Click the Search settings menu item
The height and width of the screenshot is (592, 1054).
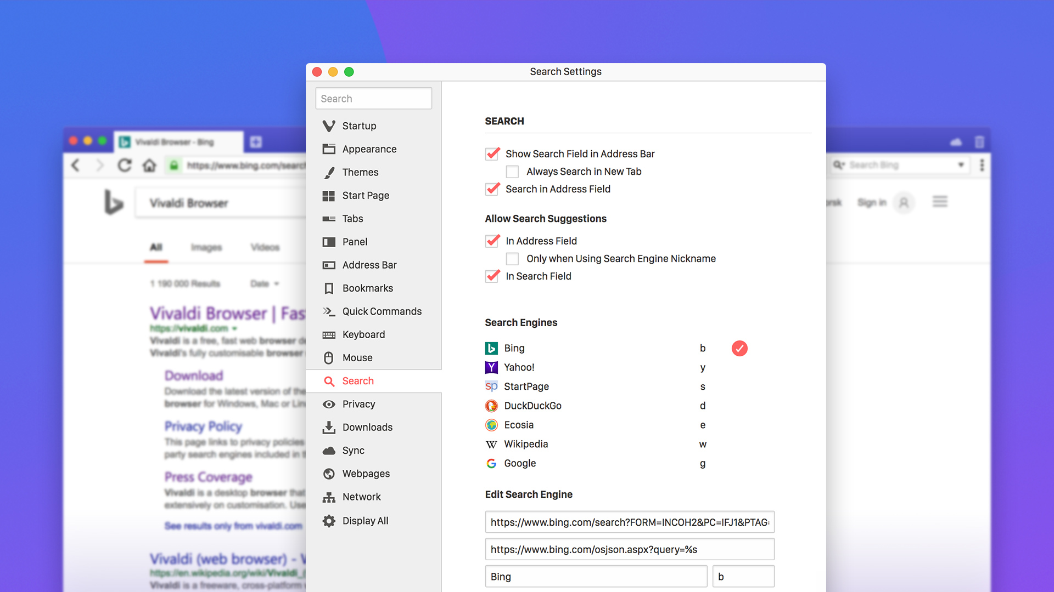click(x=357, y=380)
